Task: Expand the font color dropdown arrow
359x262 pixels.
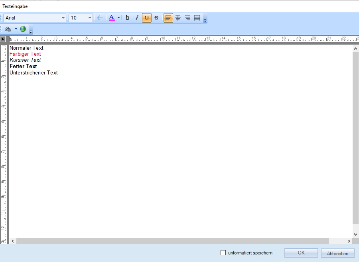Action: coord(118,18)
